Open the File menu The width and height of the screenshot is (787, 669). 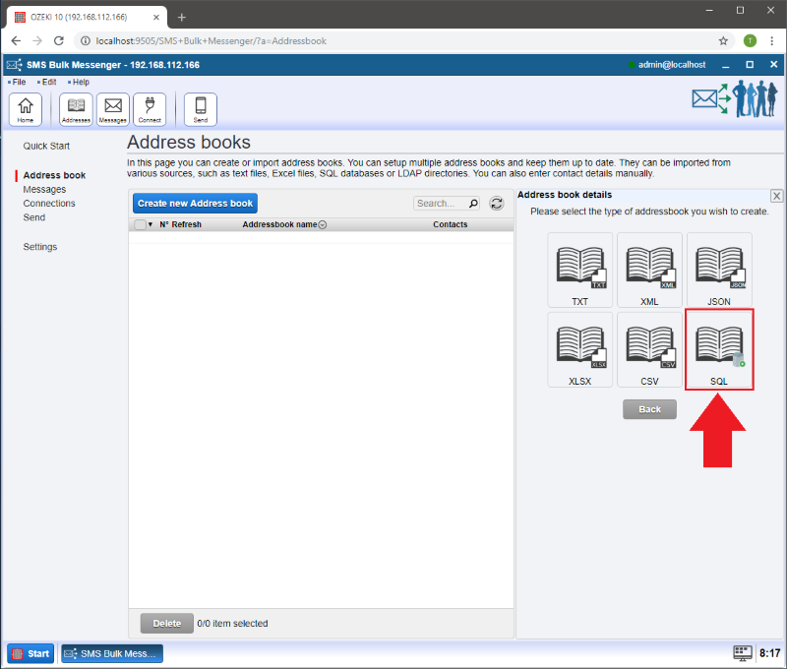tap(19, 82)
